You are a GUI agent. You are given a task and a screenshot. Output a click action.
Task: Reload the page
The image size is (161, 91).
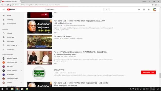click(8, 5)
